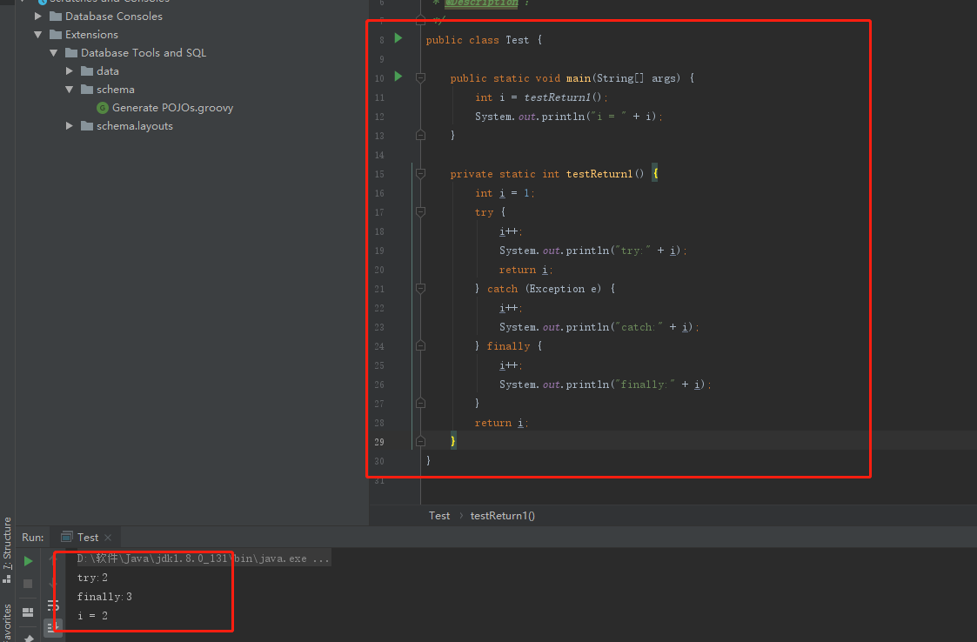Toggle soft-wrap in the Run console
Viewport: 977px width, 642px height.
tap(54, 605)
